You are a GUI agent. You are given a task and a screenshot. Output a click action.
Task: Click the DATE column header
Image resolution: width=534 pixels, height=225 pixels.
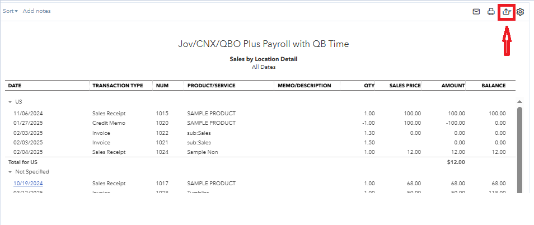pos(15,86)
